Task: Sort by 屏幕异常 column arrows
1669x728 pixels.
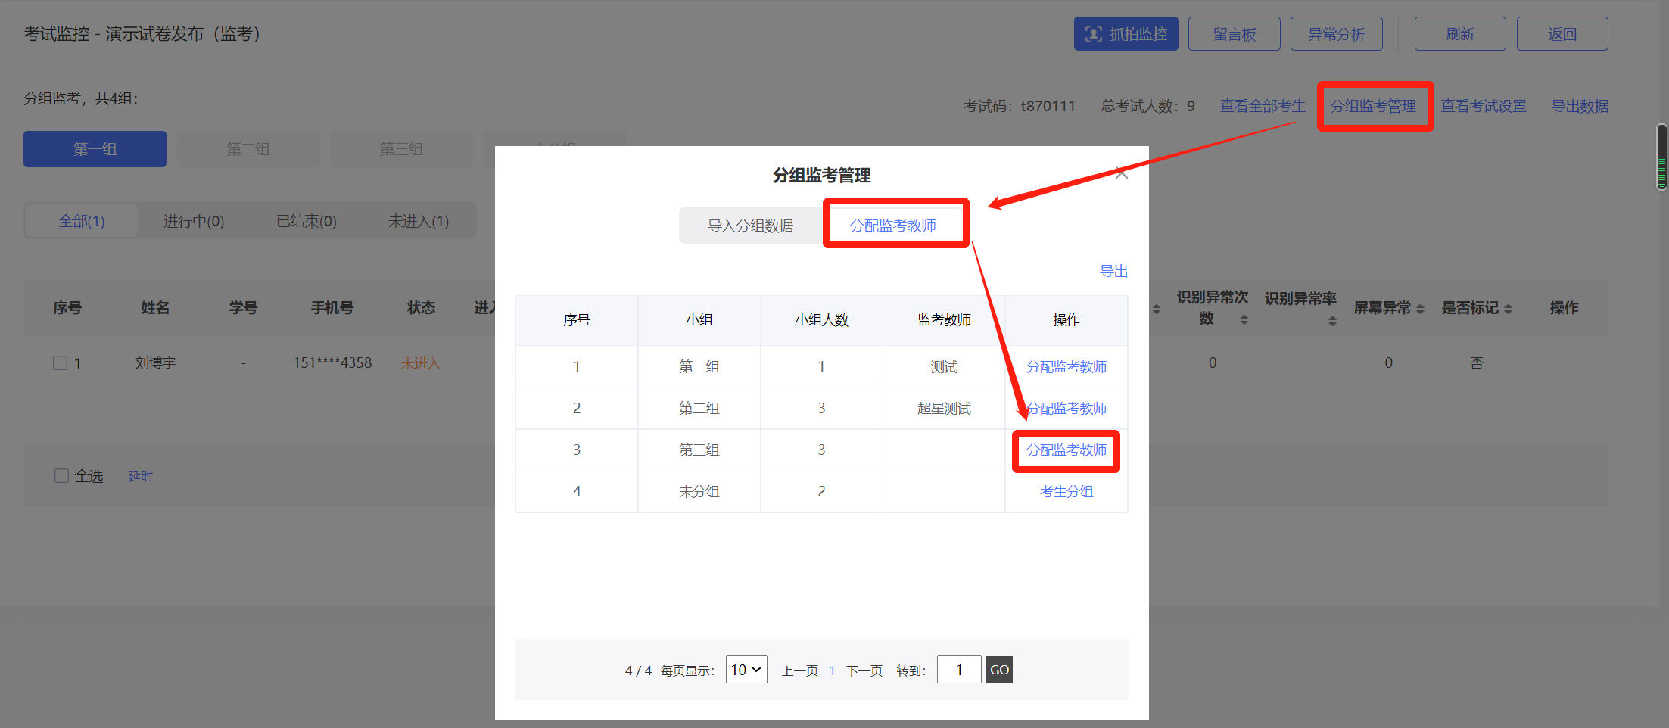Action: (1420, 309)
